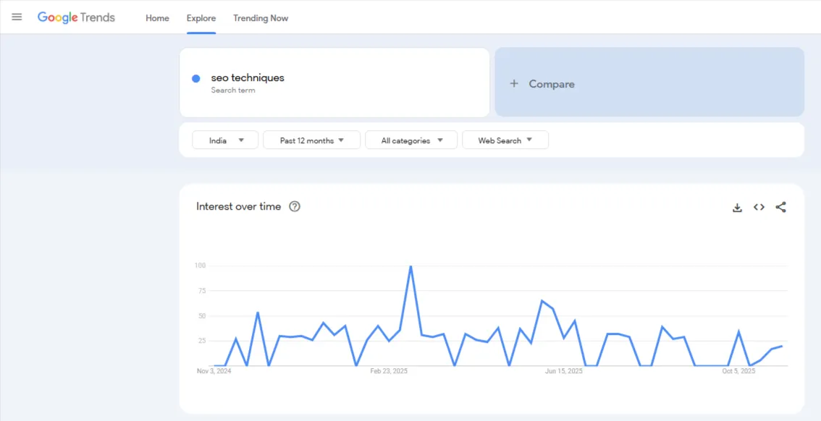
Task: Click the Google Trends logo
Action: (x=76, y=17)
